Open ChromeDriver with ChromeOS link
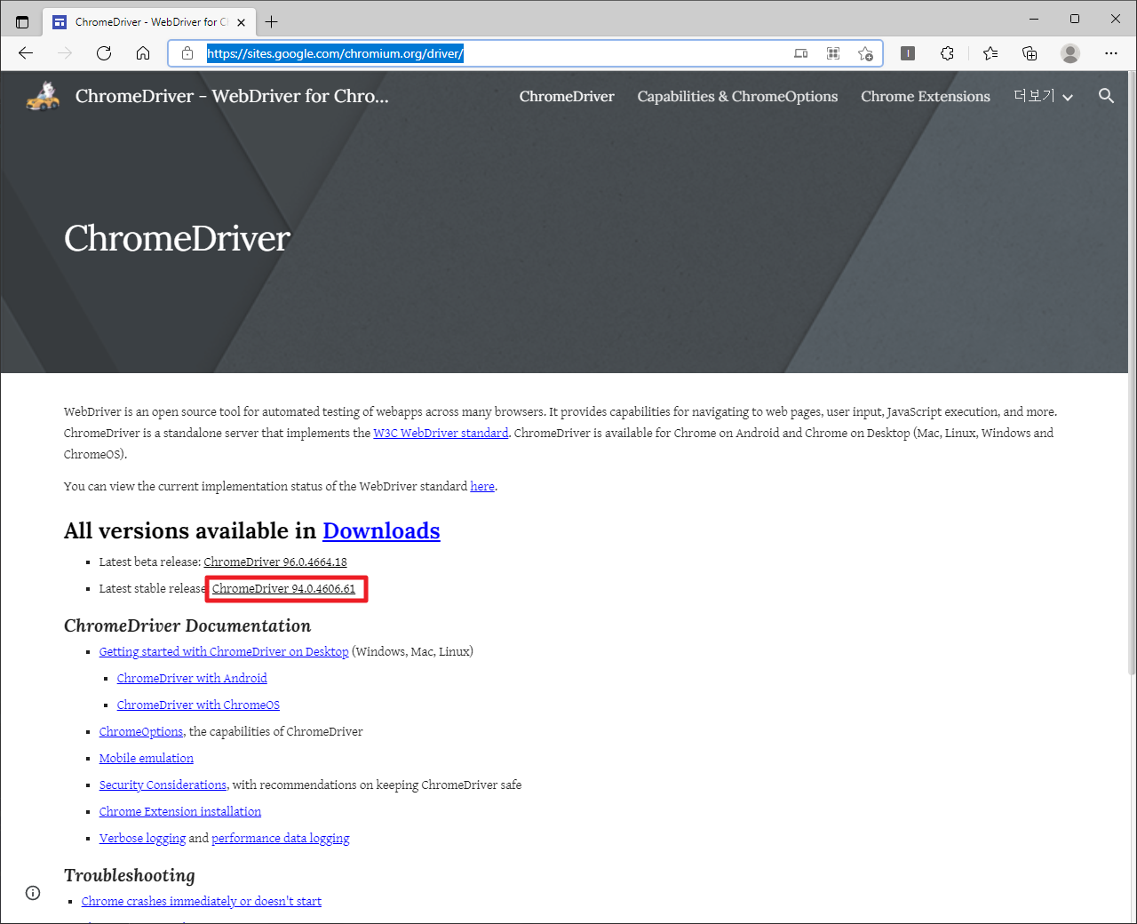1137x924 pixels. [x=198, y=705]
